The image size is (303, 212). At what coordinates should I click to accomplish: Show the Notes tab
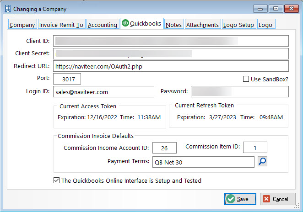[x=174, y=25]
